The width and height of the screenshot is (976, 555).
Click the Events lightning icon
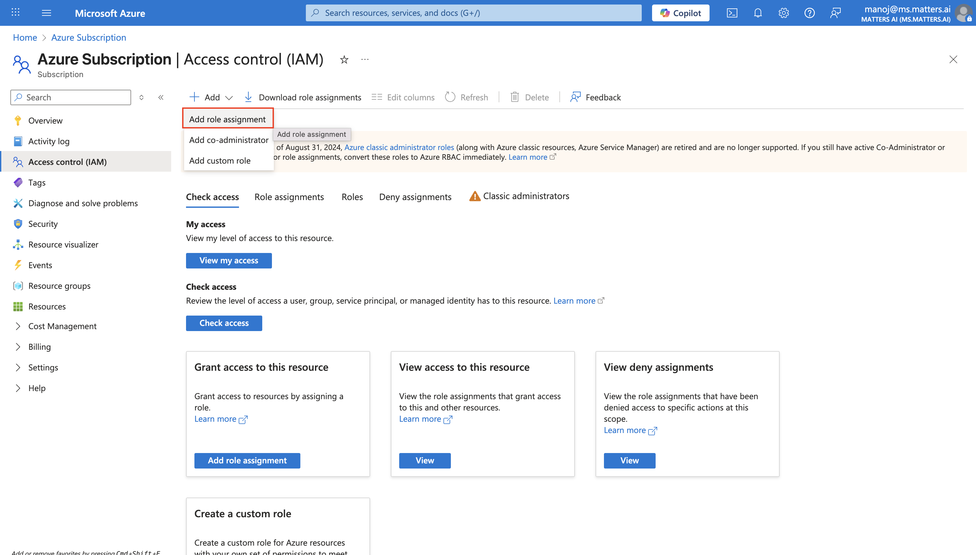tap(17, 265)
